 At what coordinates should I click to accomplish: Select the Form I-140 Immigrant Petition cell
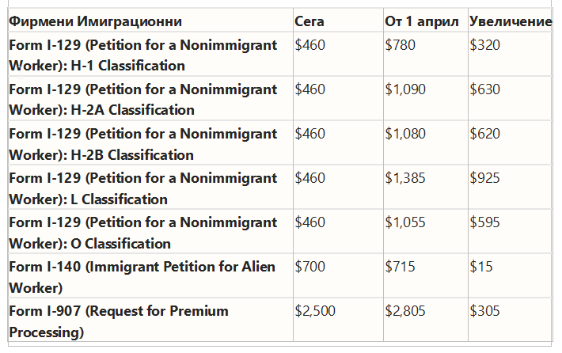[x=150, y=276]
